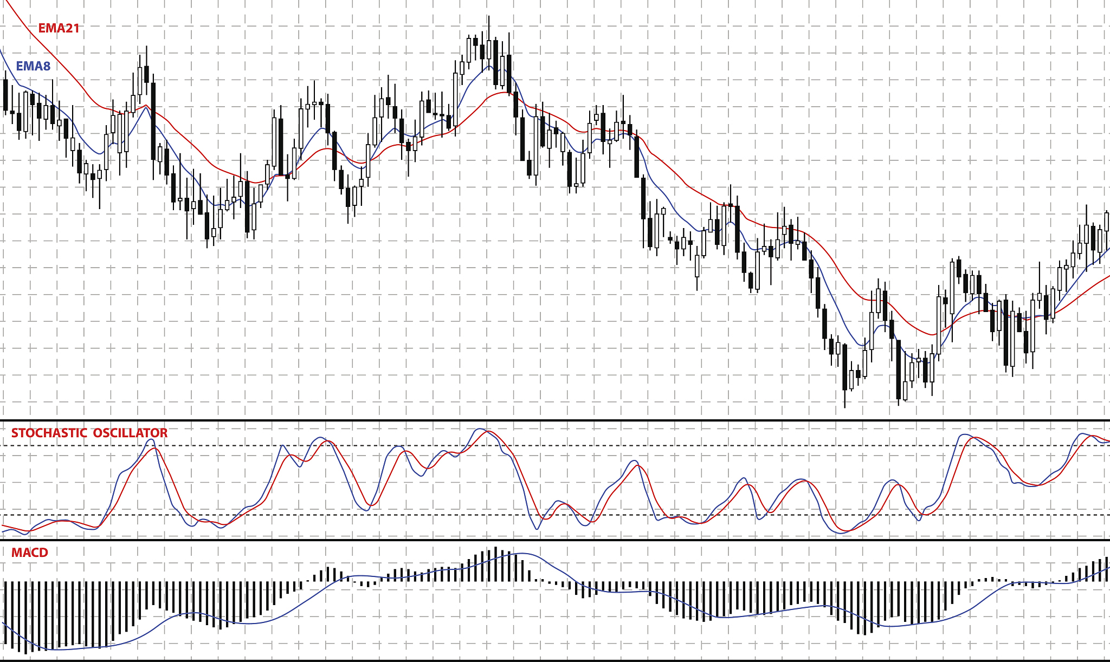Click the first candlestick at left edge

click(x=5, y=95)
